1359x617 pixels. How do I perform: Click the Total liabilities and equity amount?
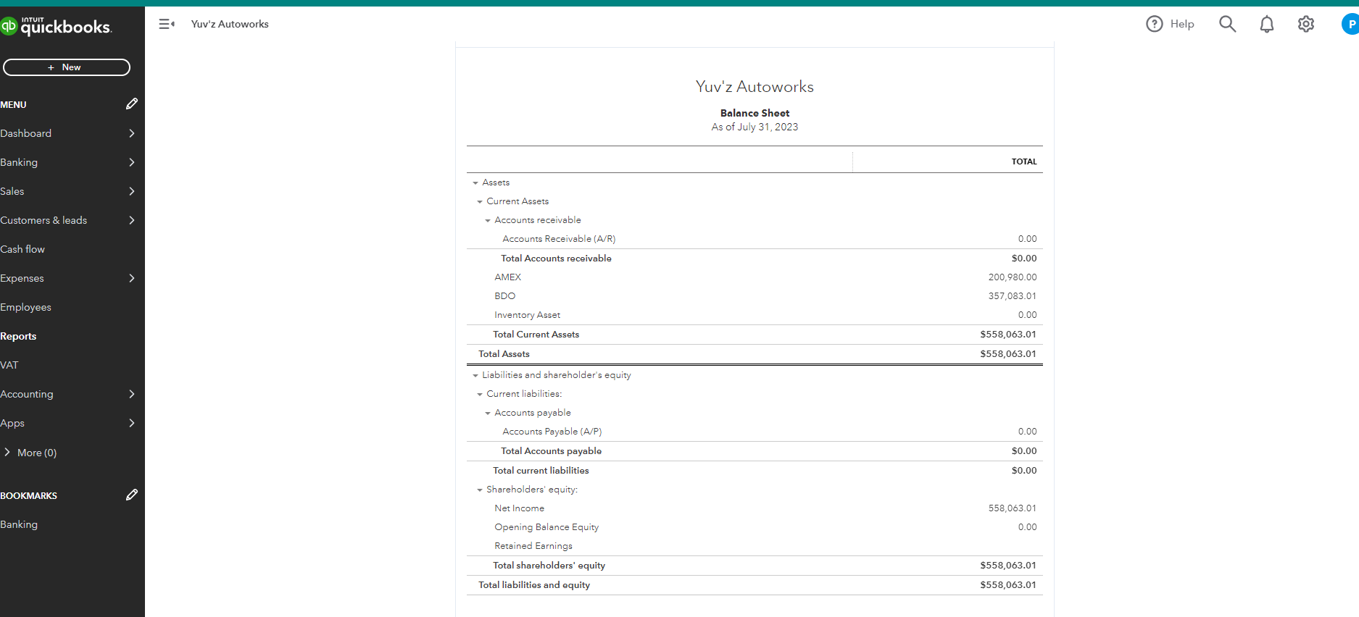pyautogui.click(x=1008, y=585)
